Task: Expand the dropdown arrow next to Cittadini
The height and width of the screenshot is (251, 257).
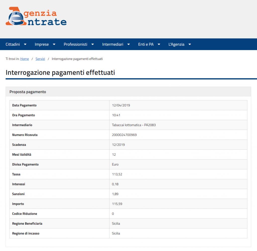Action: tap(25, 44)
